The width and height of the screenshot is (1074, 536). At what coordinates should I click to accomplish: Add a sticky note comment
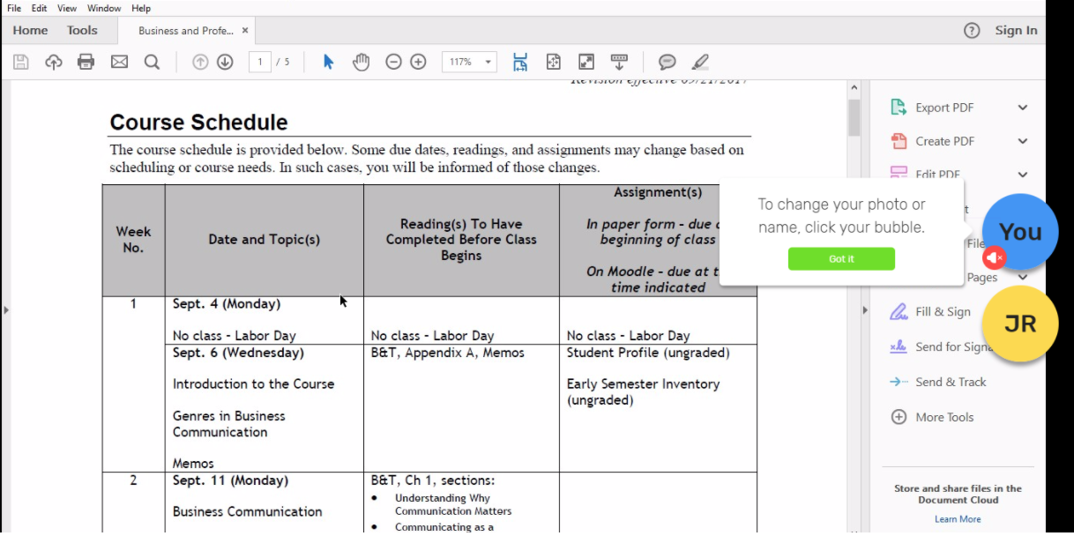point(668,62)
